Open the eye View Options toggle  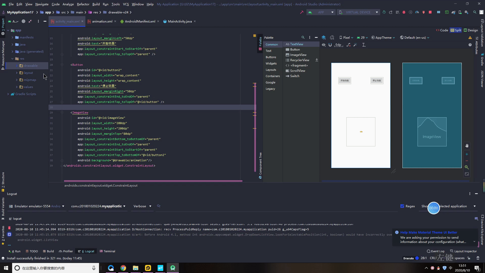tap(324, 45)
